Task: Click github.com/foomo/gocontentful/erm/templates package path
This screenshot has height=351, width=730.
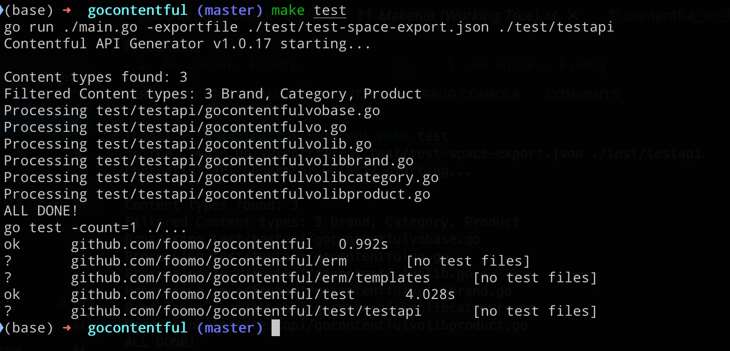Action: coord(251,278)
